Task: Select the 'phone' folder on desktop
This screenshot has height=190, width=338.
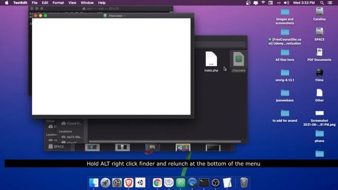Action: (x=320, y=136)
